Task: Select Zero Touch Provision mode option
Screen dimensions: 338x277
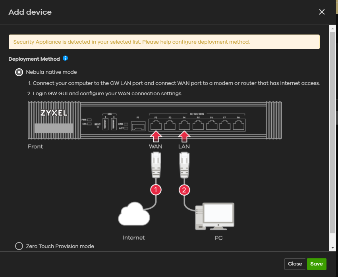Action: [x=19, y=246]
